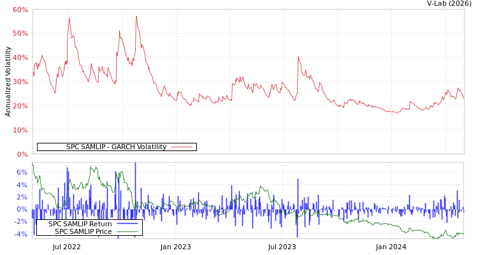Click the 60% label on volatility axis
The height and width of the screenshot is (255, 478).
click(20, 10)
